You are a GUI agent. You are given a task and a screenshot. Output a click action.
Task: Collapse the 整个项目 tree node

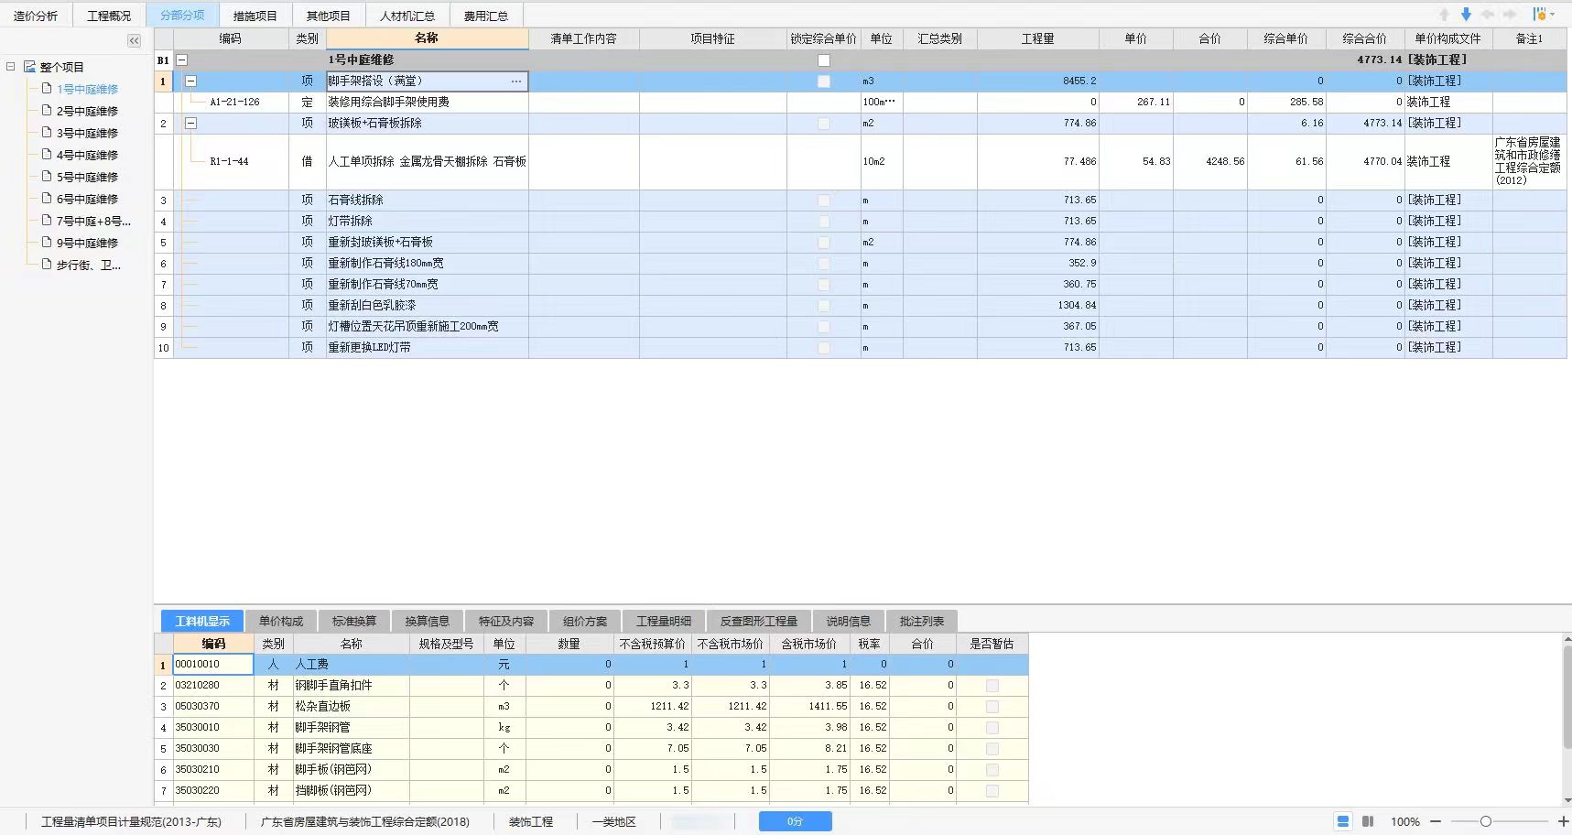[11, 67]
